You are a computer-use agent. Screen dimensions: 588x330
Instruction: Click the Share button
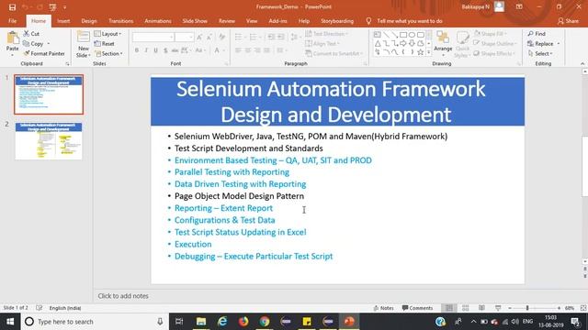[x=568, y=21]
